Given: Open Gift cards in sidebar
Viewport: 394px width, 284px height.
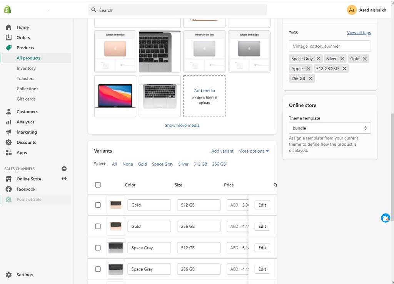Looking at the screenshot, I should point(26,99).
